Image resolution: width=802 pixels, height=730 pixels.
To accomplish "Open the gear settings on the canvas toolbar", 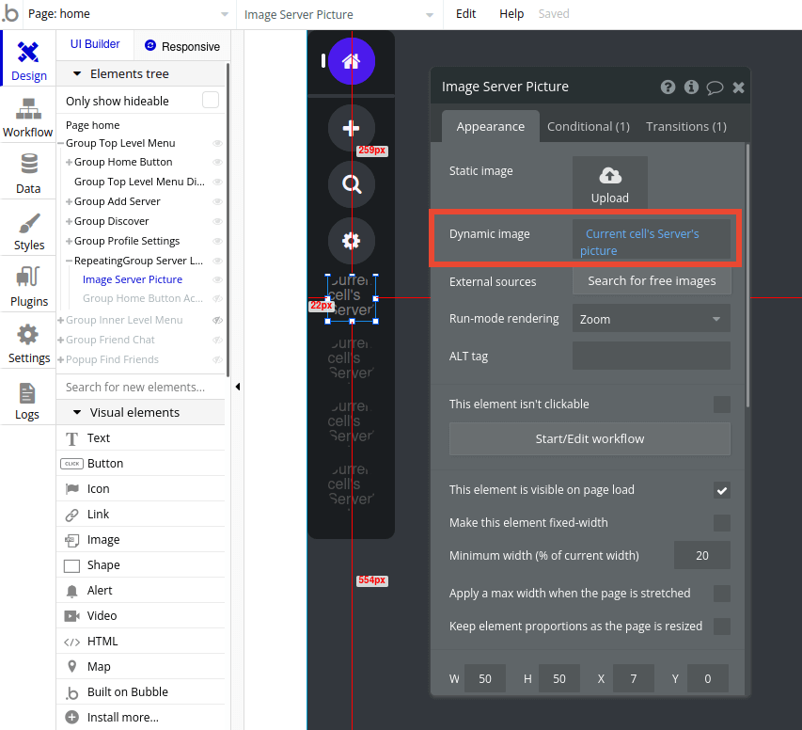I will pos(351,241).
